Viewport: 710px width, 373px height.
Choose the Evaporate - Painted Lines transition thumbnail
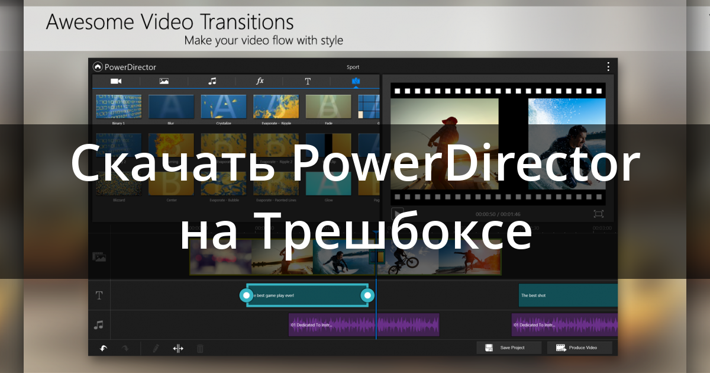[276, 183]
